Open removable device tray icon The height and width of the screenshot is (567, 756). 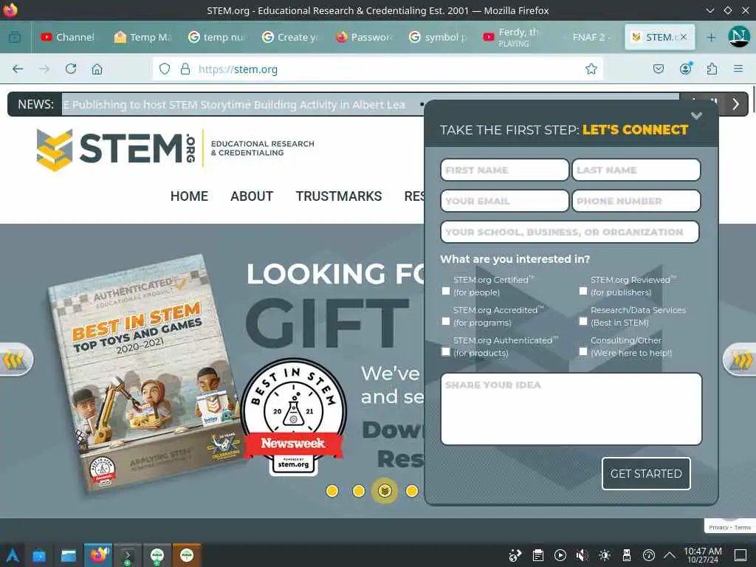627,555
